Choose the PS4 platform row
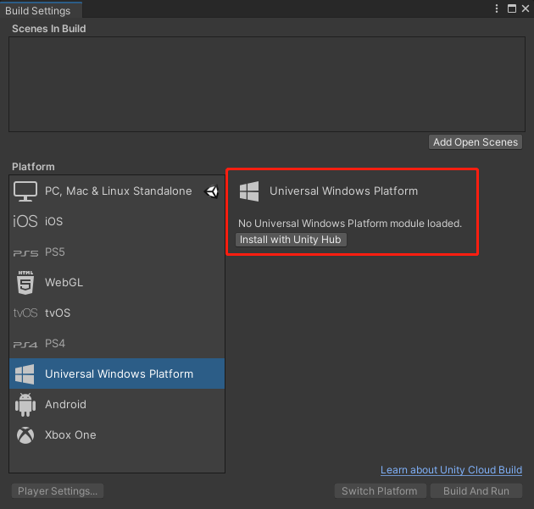534x509 pixels. [x=117, y=343]
